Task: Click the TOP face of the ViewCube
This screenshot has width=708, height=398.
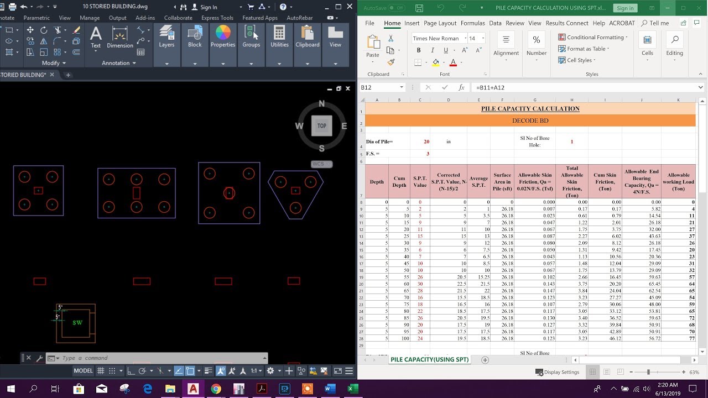Action: (322, 126)
